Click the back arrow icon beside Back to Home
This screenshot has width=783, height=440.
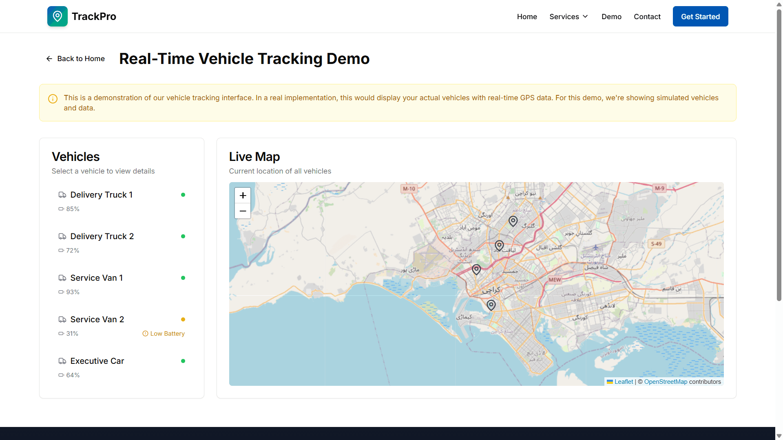tap(49, 59)
